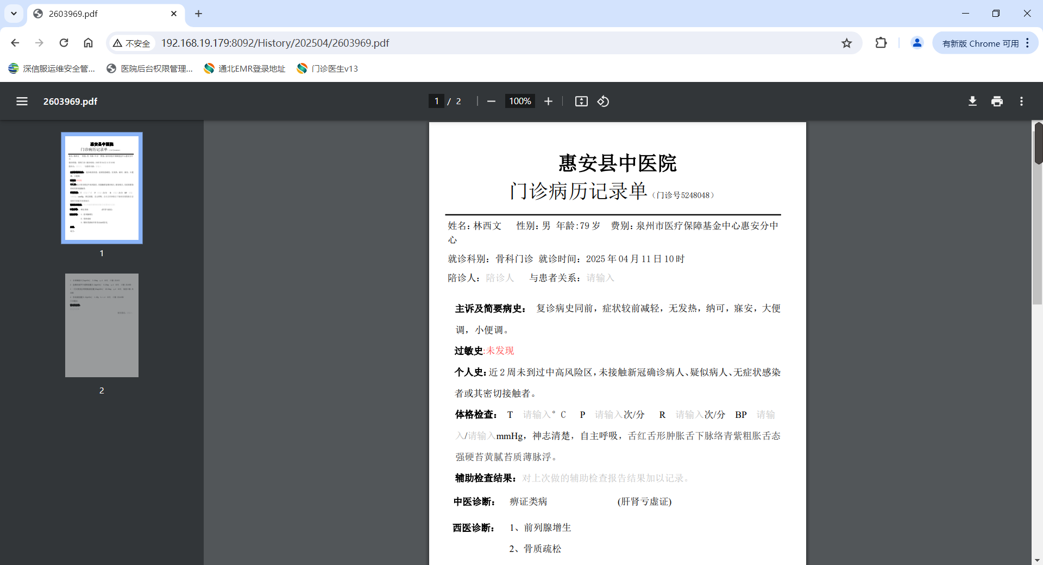Print the PDF document
Screen dimensions: 1043x565
pyautogui.click(x=997, y=101)
